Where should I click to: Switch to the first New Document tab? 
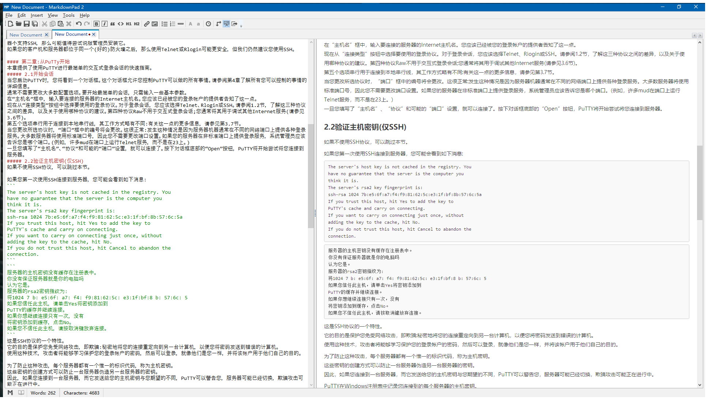pyautogui.click(x=26, y=35)
